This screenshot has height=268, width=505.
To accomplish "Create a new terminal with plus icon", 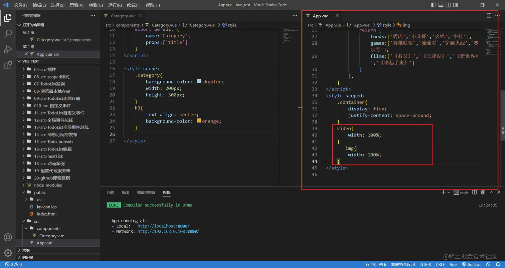I will (443, 192).
